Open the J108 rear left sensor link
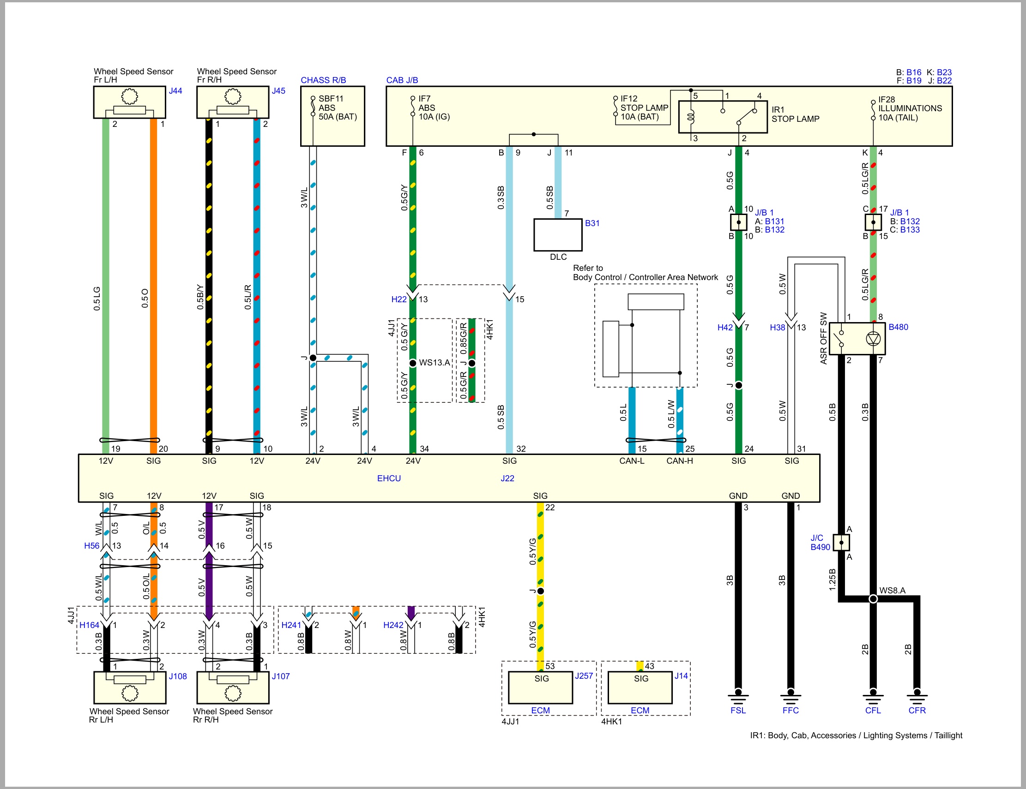1026x789 pixels. click(x=178, y=676)
